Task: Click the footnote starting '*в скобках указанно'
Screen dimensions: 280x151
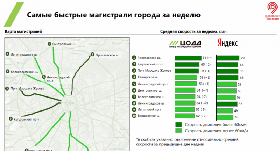Action: (187, 142)
